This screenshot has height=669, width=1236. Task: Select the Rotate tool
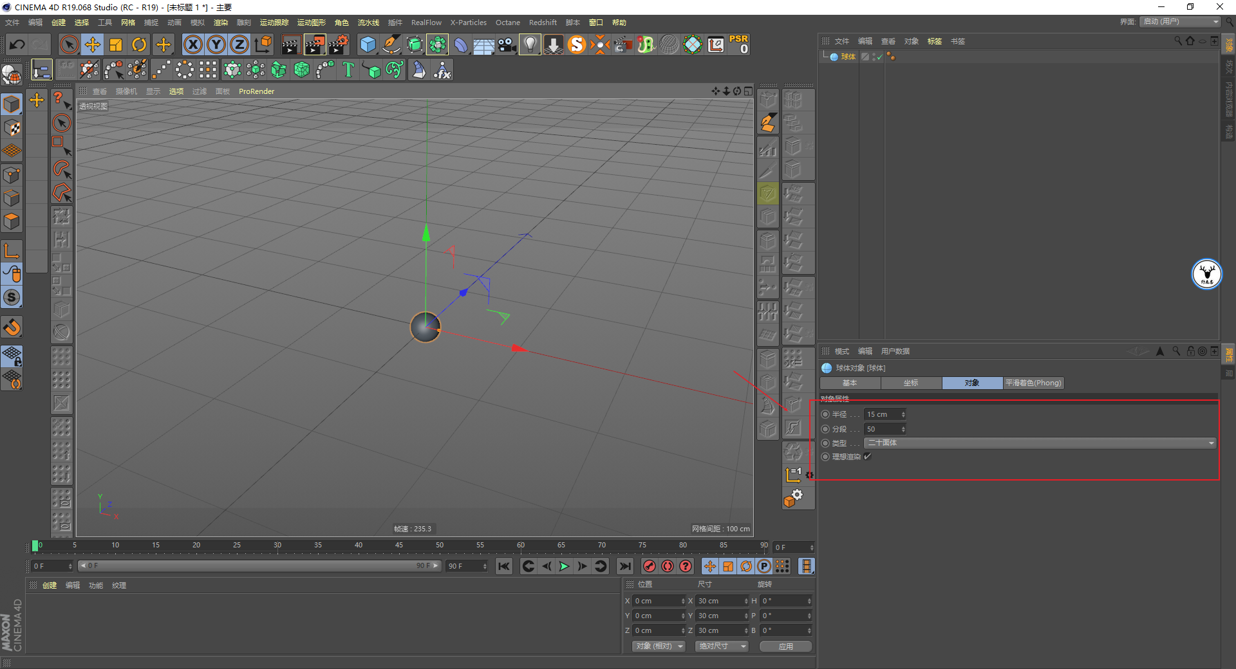click(x=139, y=44)
